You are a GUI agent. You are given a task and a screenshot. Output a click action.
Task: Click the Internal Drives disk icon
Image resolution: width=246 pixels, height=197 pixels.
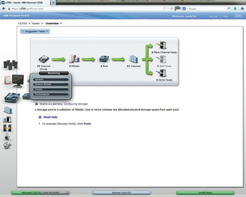pyautogui.click(x=44, y=59)
